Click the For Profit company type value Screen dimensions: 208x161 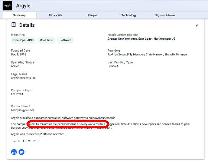pyautogui.click(x=17, y=94)
